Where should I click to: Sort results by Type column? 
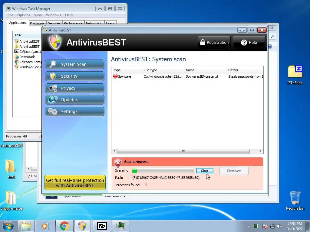pos(127,70)
